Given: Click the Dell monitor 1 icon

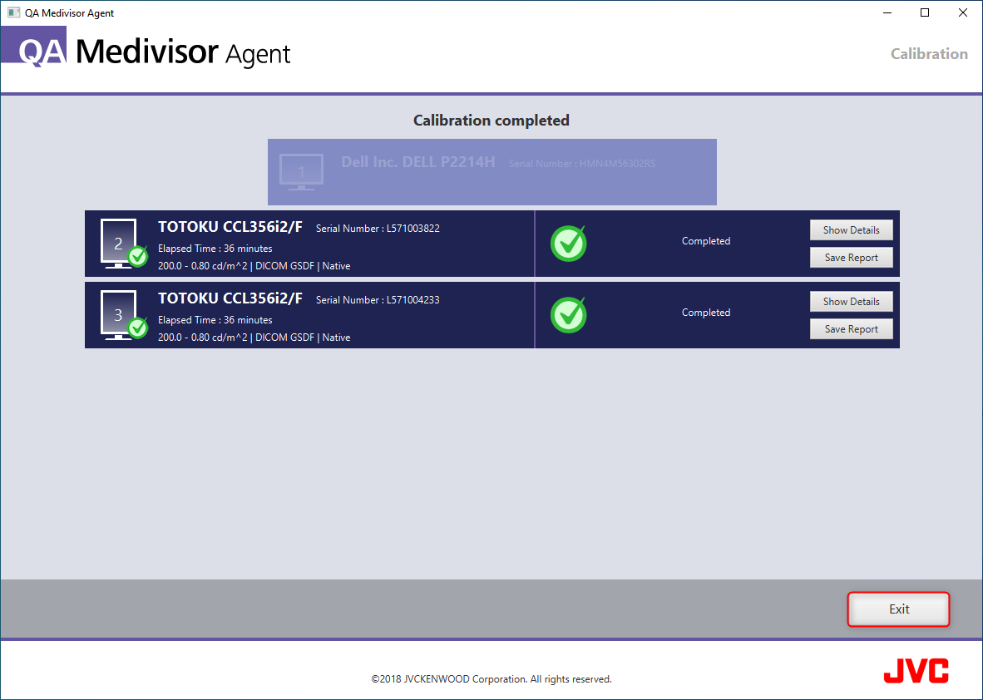Looking at the screenshot, I should [x=302, y=172].
